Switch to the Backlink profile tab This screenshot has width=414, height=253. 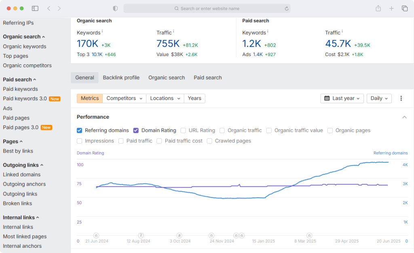121,78
